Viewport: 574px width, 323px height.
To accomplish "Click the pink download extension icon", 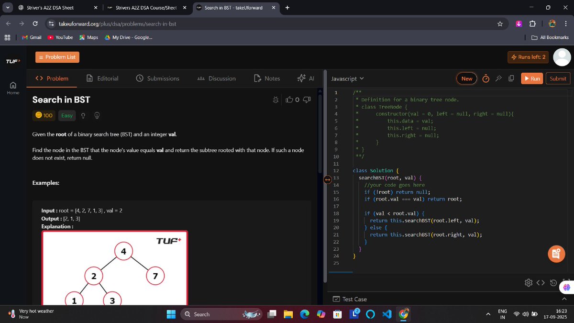I will click(519, 24).
